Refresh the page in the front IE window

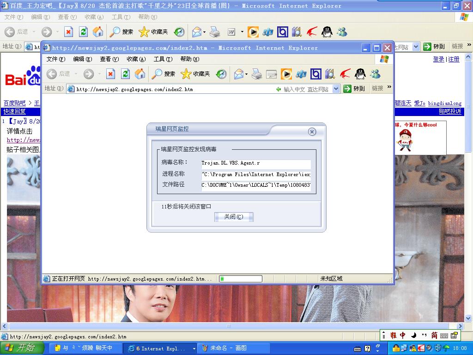point(126,74)
